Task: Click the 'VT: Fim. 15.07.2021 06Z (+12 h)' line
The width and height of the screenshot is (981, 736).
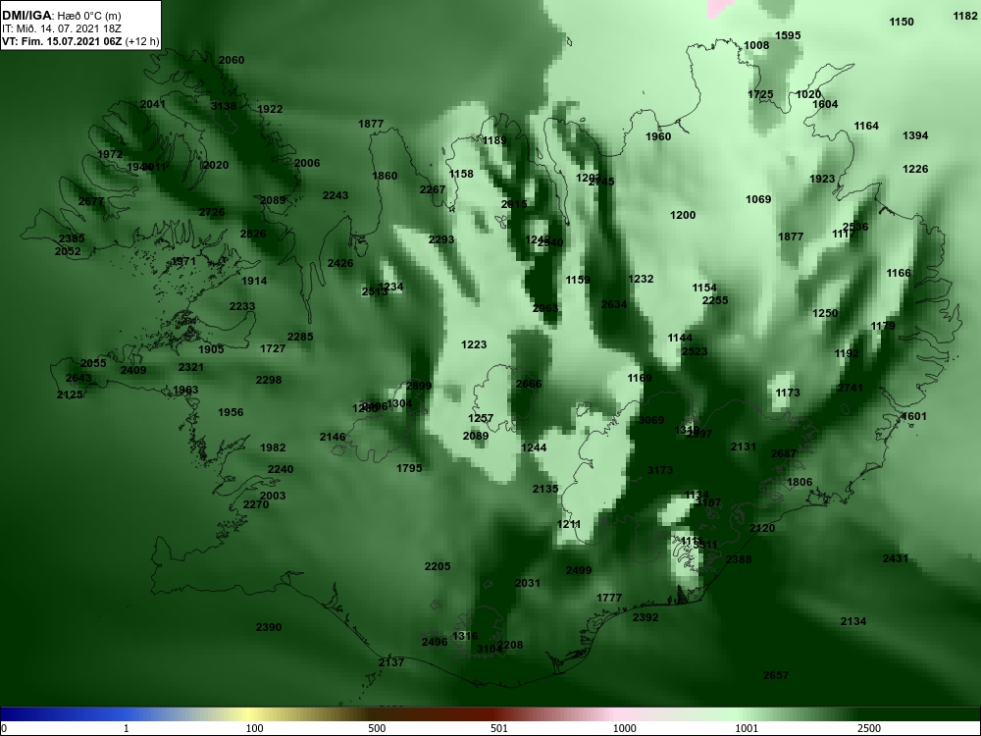Action: (80, 42)
